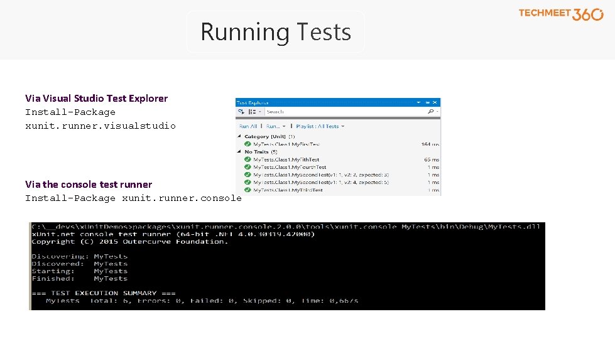Click the run-tests-after-build icon in Test Explorer
Viewport: 615px width, 346px height.
241,112
